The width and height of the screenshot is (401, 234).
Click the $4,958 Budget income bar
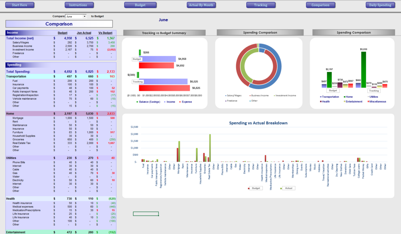[158, 59]
